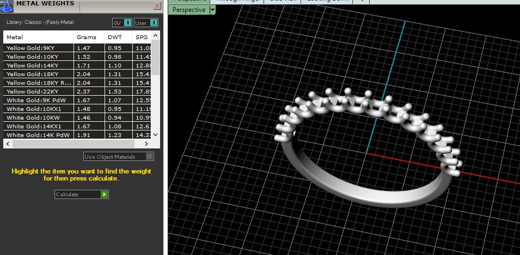520x255 pixels.
Task: Click the 1.10 DWT value
Action: [115, 66]
